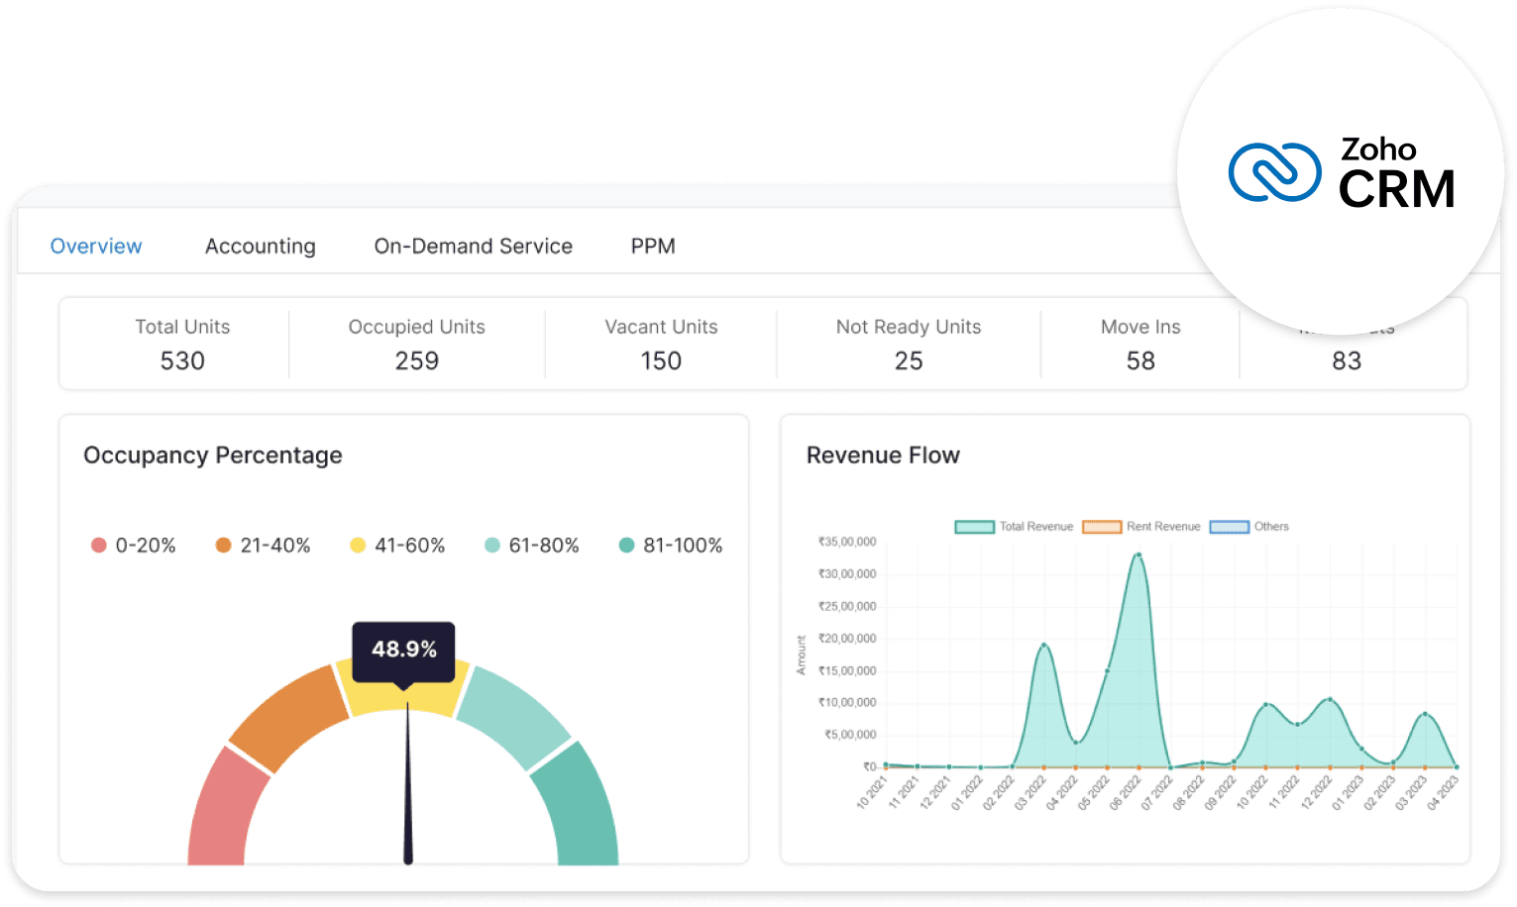Open the Not Ready Units 25 stat
The image size is (1517, 907).
(x=908, y=360)
